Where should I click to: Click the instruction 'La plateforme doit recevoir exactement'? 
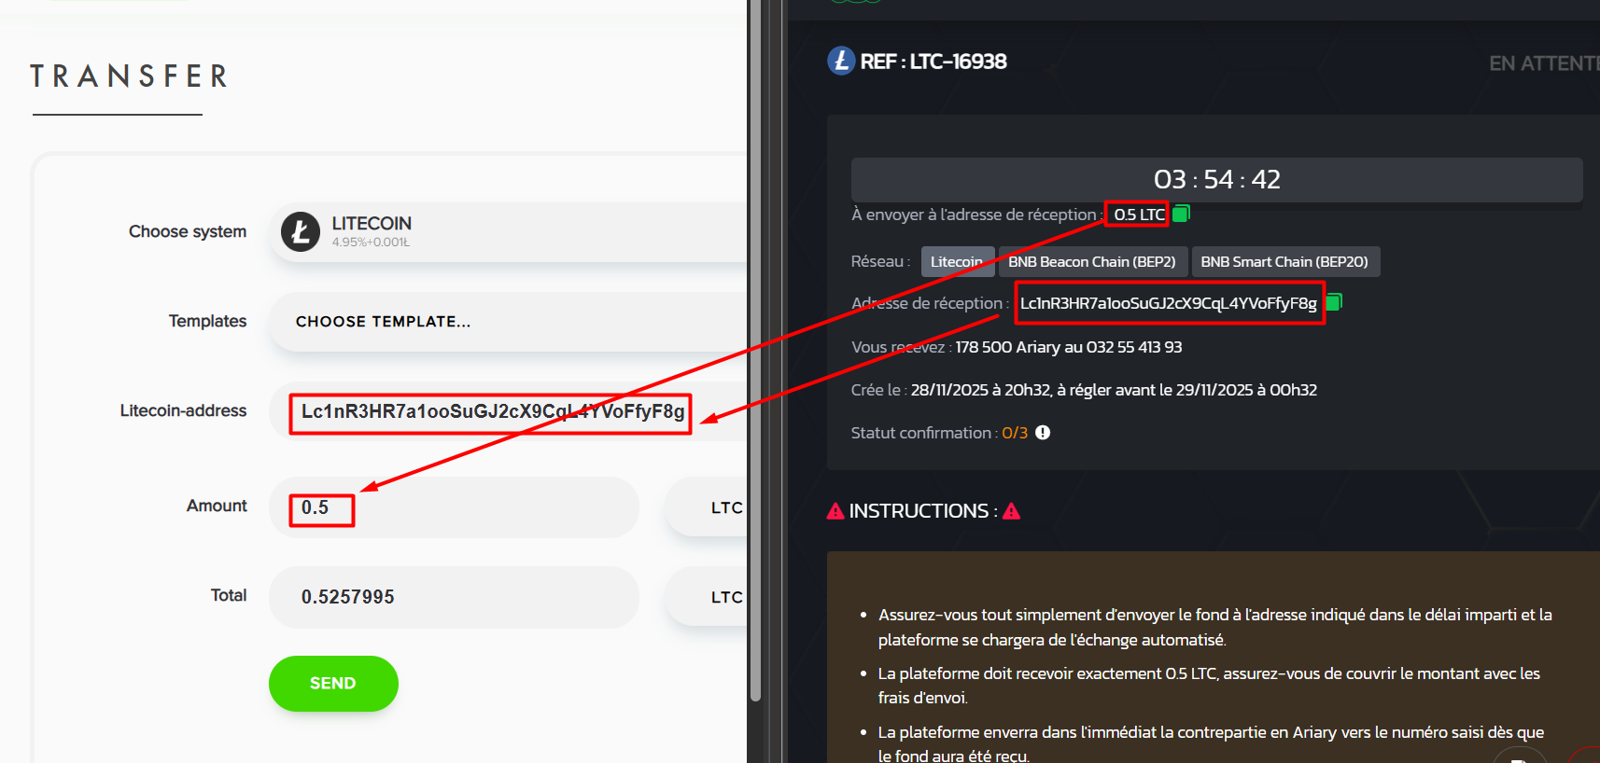point(1209,686)
